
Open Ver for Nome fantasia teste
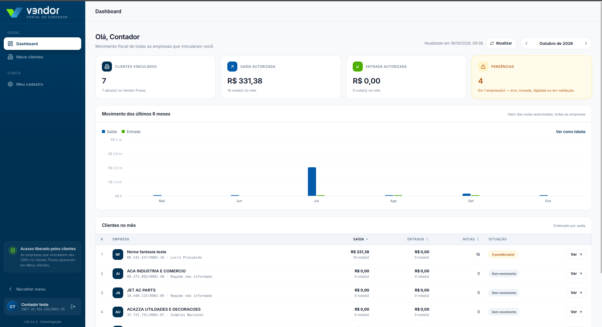tap(576, 255)
